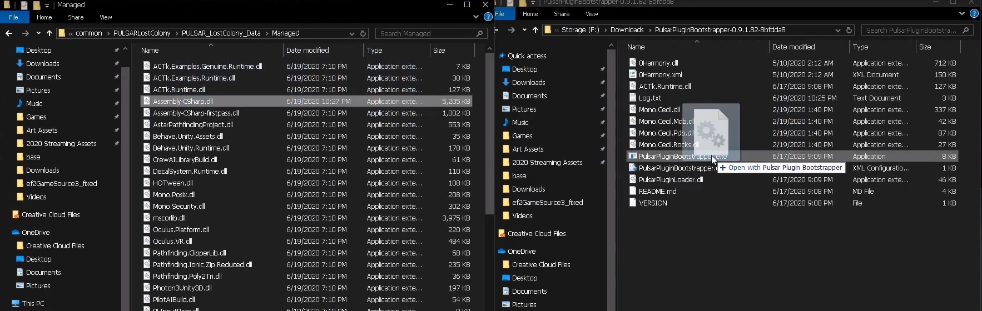Click the Back arrow in the Managed window
The width and height of the screenshot is (982, 311).
[9, 33]
